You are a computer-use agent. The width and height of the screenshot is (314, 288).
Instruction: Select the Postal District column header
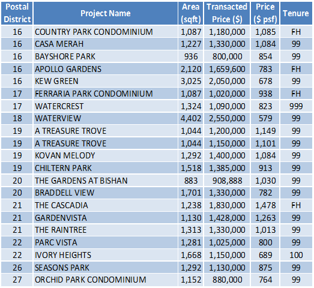pyautogui.click(x=17, y=13)
